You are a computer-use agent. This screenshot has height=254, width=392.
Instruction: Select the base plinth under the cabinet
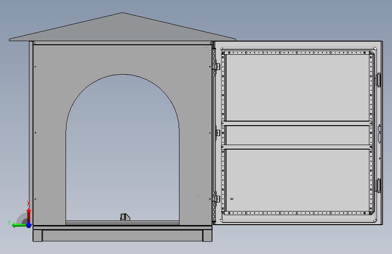[x=123, y=235]
